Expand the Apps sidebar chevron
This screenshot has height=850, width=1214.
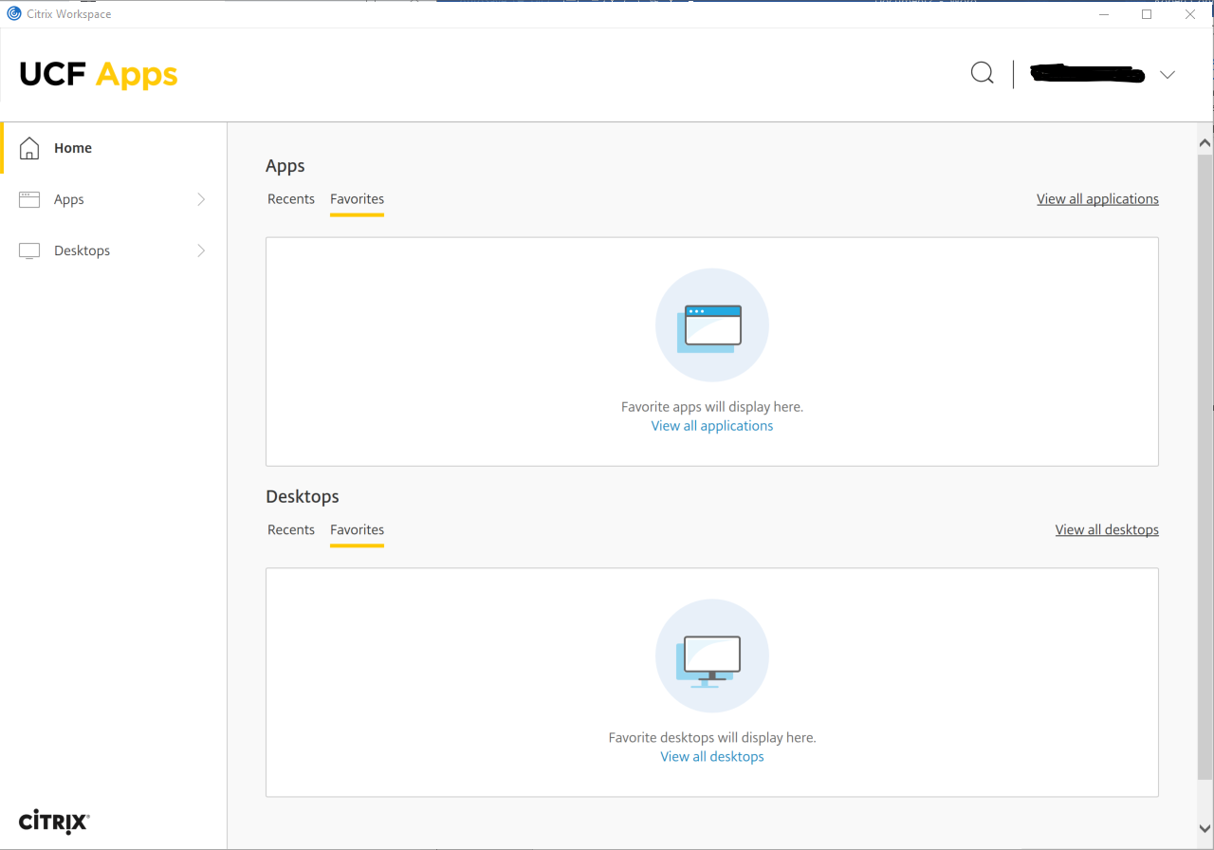pyautogui.click(x=201, y=199)
